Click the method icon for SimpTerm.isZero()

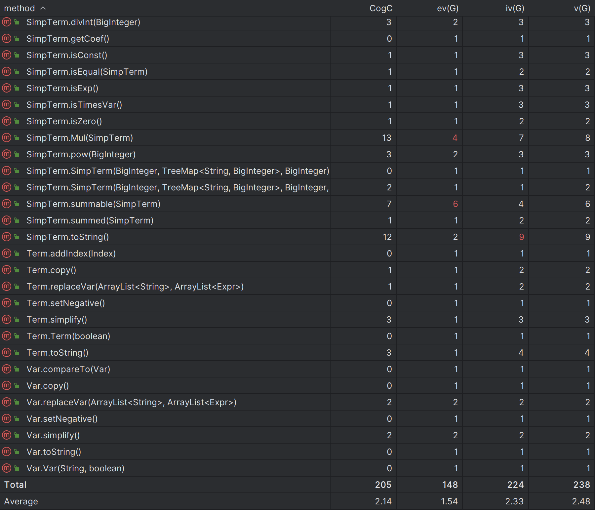coord(7,121)
